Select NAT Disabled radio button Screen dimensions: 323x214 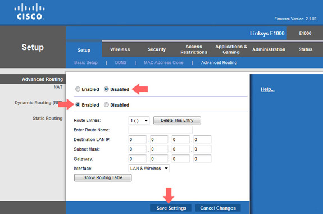(x=106, y=89)
